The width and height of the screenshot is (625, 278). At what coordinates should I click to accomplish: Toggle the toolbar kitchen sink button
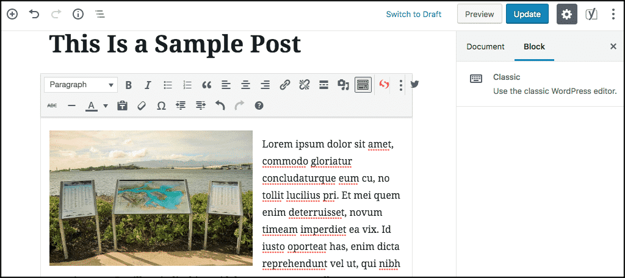point(363,85)
